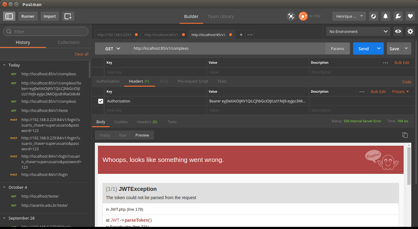Open the GET method dropdown
Image resolution: width=418 pixels, height=229 pixels.
(x=113, y=48)
